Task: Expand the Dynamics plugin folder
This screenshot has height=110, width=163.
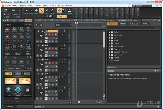Action: 109,35
